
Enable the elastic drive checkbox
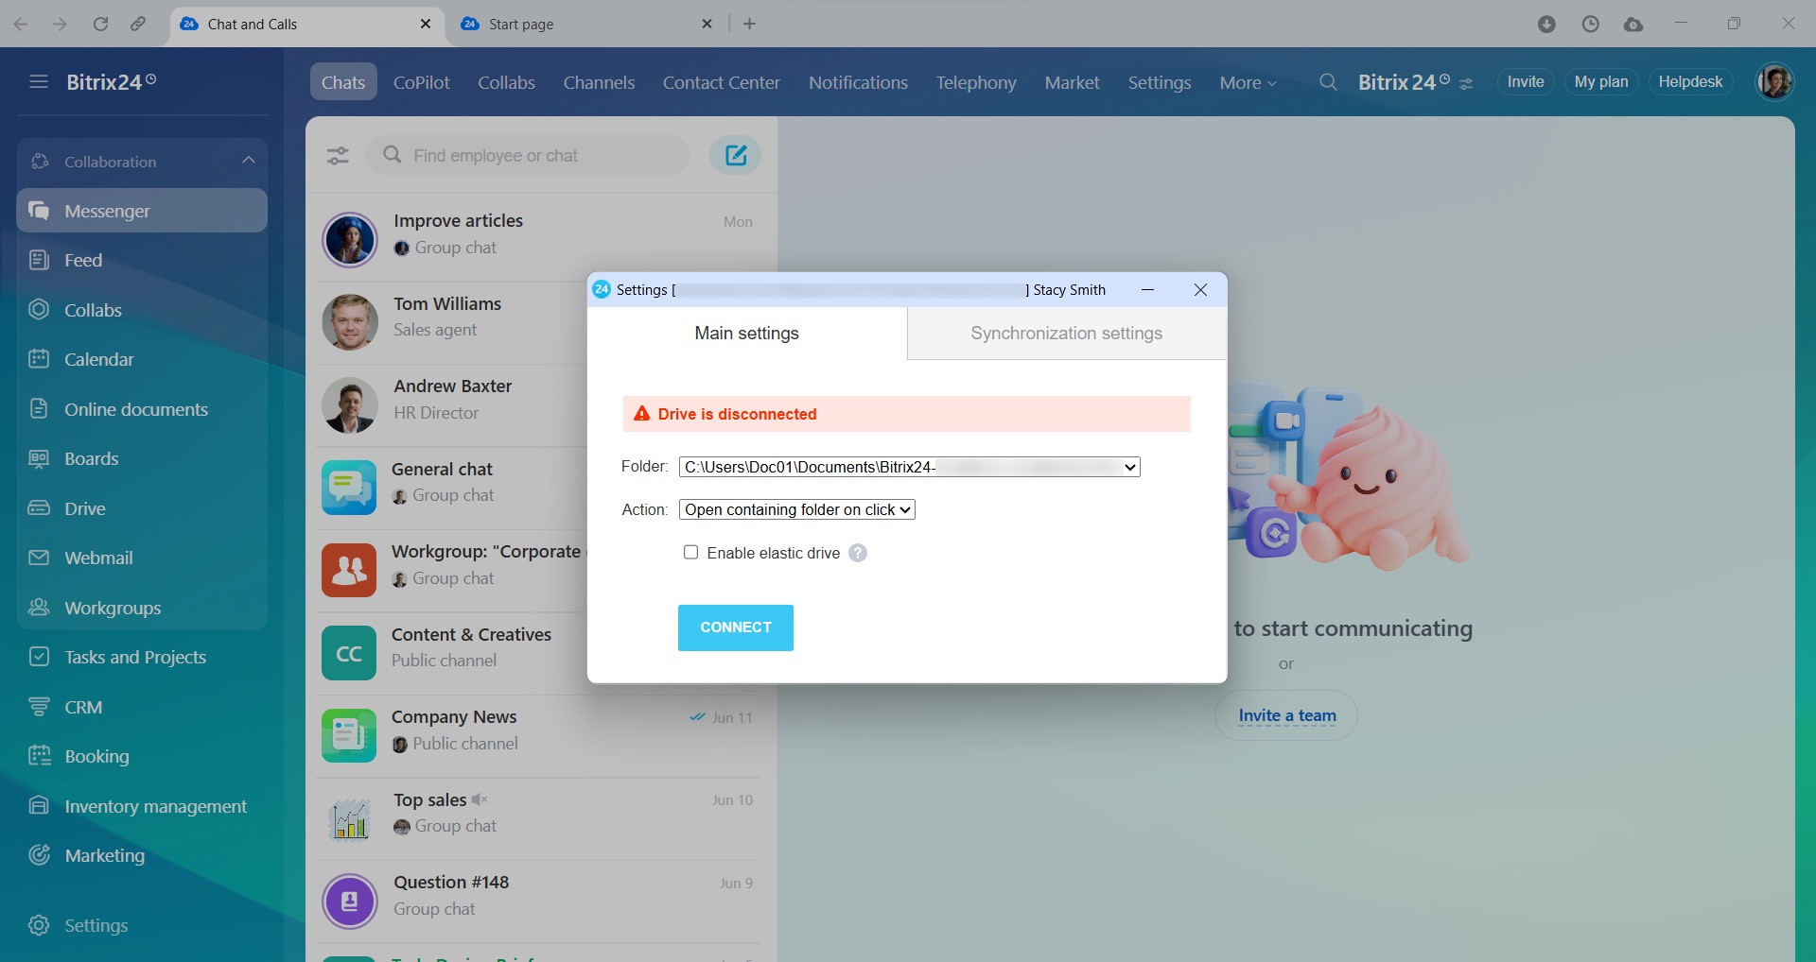click(x=691, y=553)
